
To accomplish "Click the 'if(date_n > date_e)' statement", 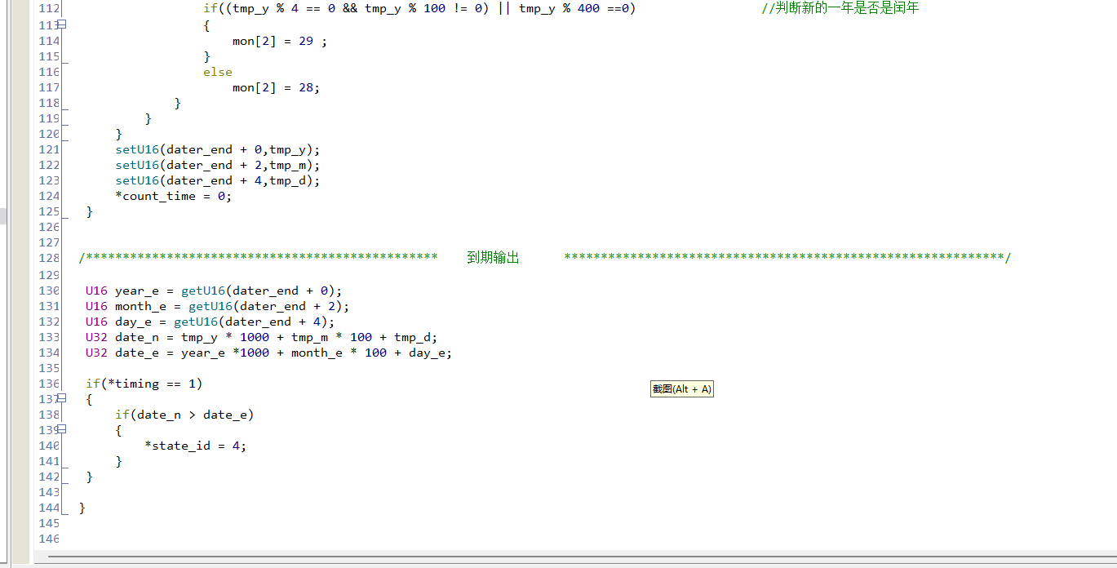I will (184, 415).
